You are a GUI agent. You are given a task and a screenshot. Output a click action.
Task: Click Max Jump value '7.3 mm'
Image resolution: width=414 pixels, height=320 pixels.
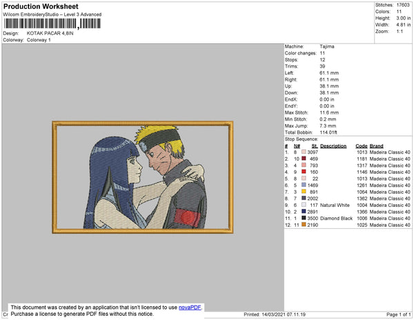point(328,126)
